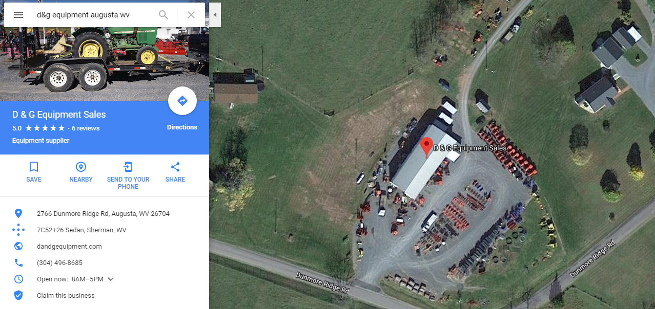Click the phone number (304) 496-8685
Screen dimensions: 655x309
click(59, 262)
